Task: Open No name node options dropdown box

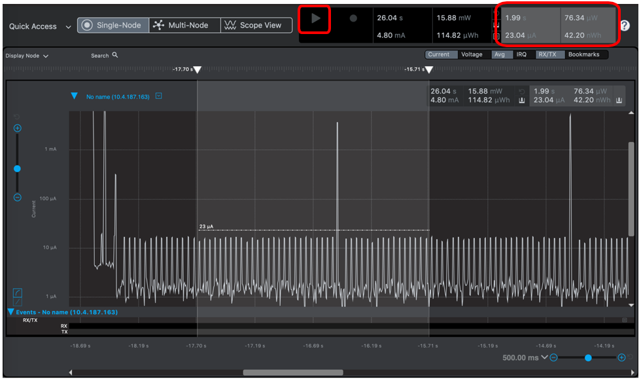Action: (x=158, y=96)
